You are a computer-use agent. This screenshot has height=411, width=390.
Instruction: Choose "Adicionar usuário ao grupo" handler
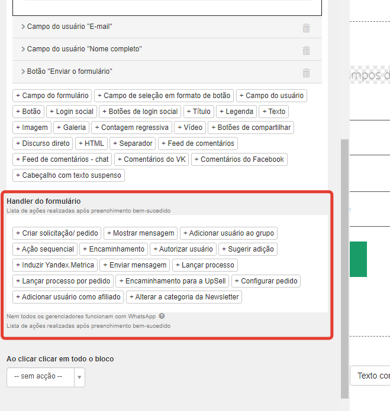228,233
